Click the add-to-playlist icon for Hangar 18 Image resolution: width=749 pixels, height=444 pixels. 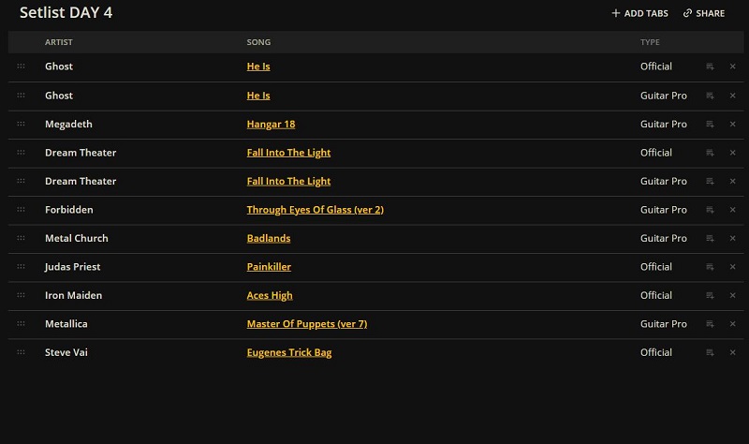pyautogui.click(x=710, y=125)
